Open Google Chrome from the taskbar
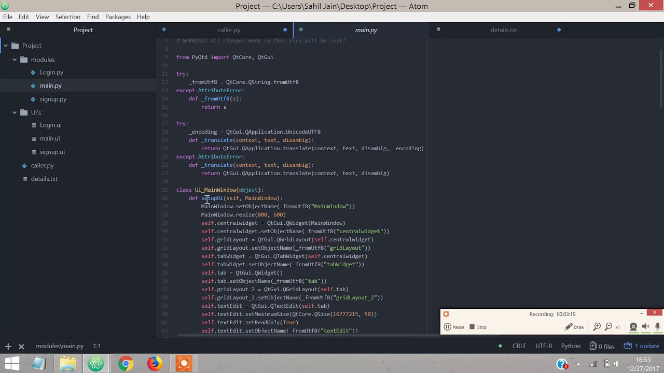 tap(126, 364)
